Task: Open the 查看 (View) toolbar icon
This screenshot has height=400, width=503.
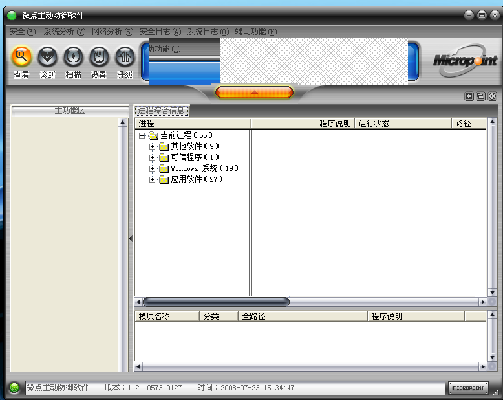Action: [x=21, y=57]
